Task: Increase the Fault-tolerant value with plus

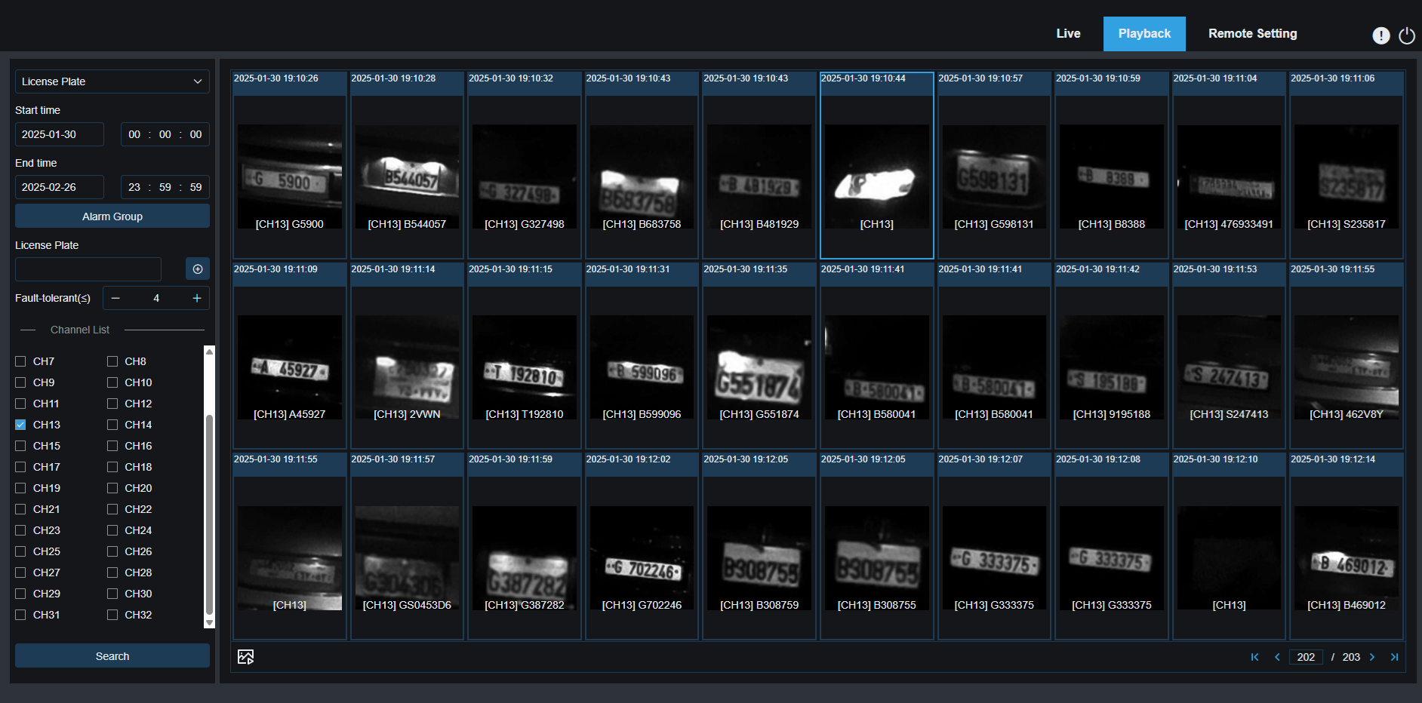Action: tap(197, 298)
